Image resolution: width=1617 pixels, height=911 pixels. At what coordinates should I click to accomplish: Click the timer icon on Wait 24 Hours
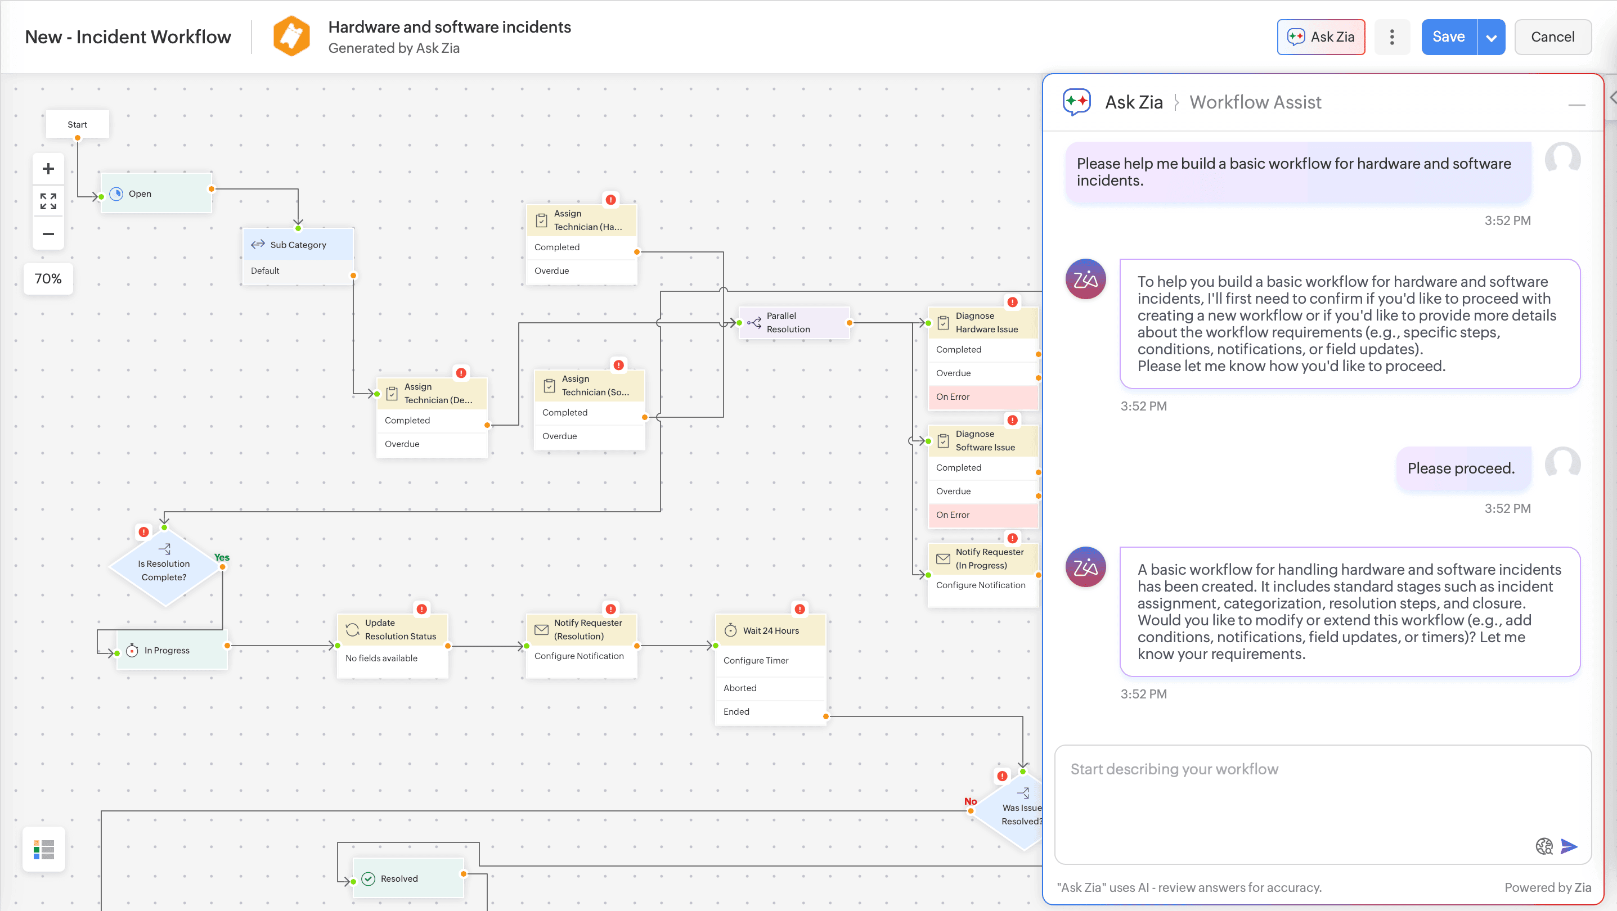click(x=731, y=630)
